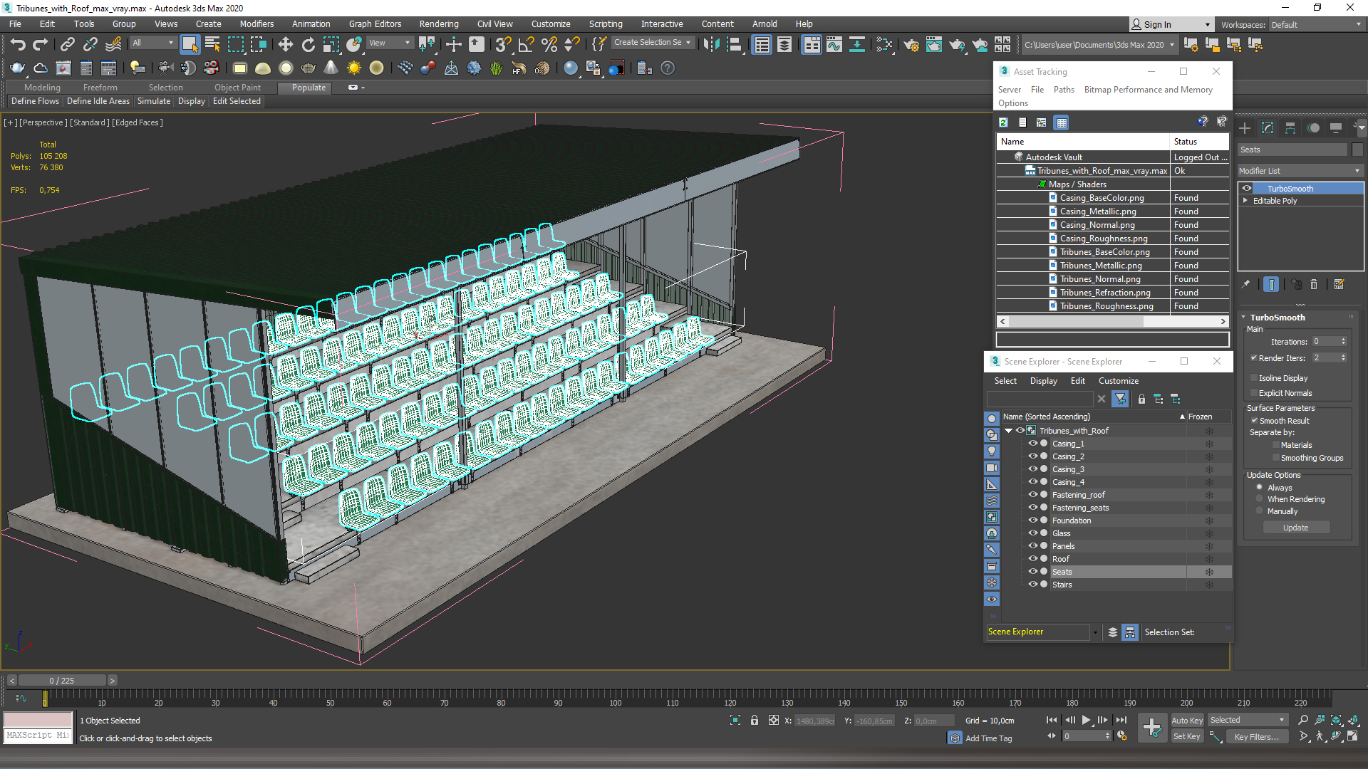Click the Update button in TurboSmooth
Screen dimensions: 1368x769
point(1295,528)
